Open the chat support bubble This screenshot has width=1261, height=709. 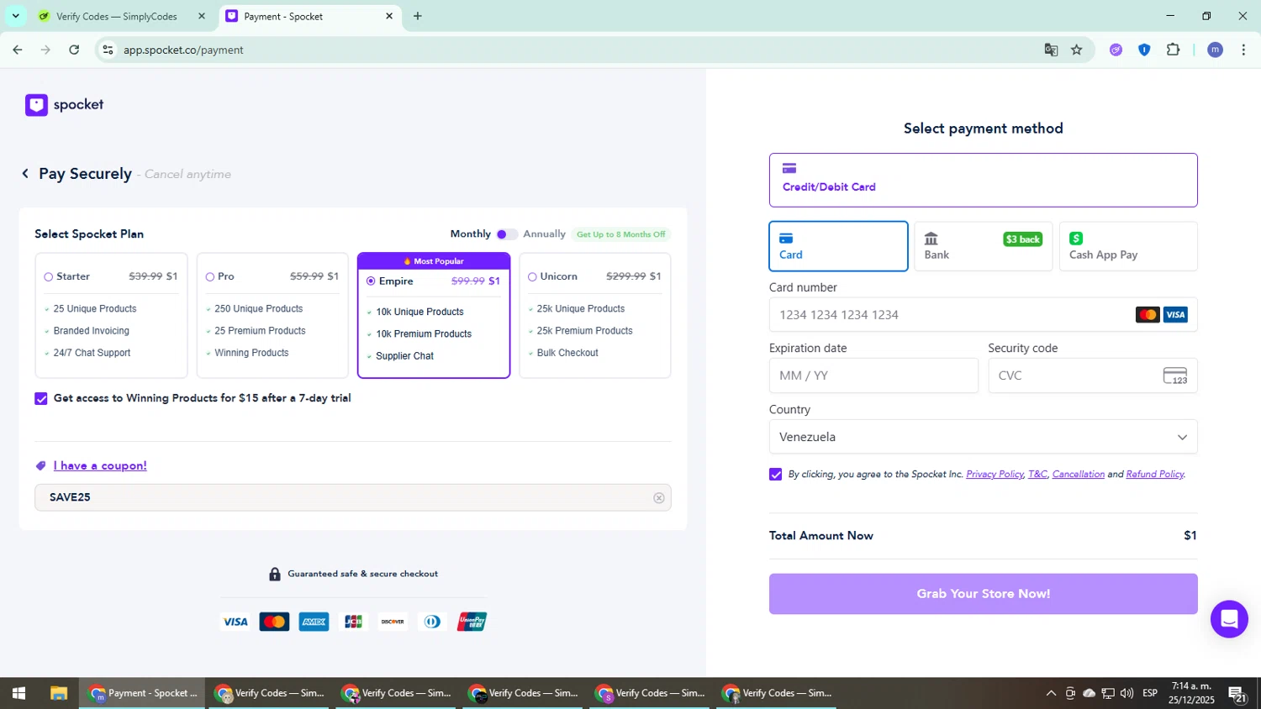pyautogui.click(x=1229, y=619)
